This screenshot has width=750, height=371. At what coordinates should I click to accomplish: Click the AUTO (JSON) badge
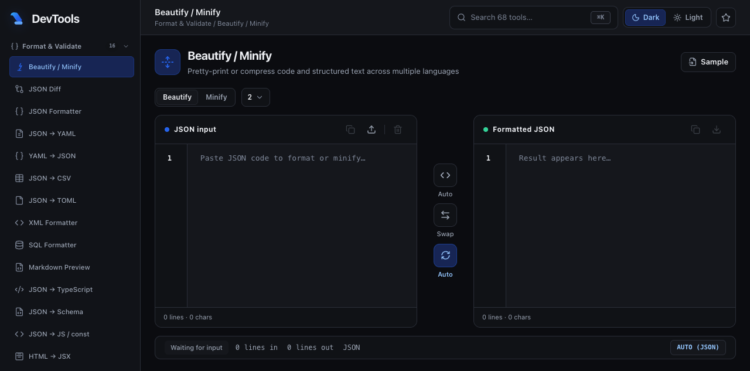pyautogui.click(x=698, y=348)
